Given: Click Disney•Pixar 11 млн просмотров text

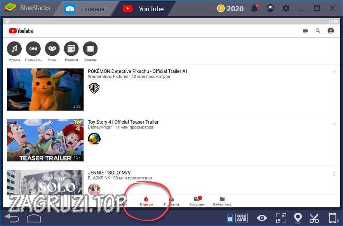Looking at the screenshot, I should click(x=121, y=127).
